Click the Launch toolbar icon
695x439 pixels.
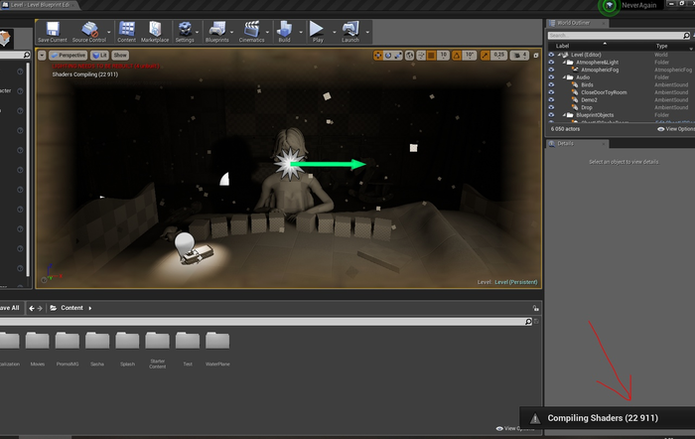click(x=350, y=30)
